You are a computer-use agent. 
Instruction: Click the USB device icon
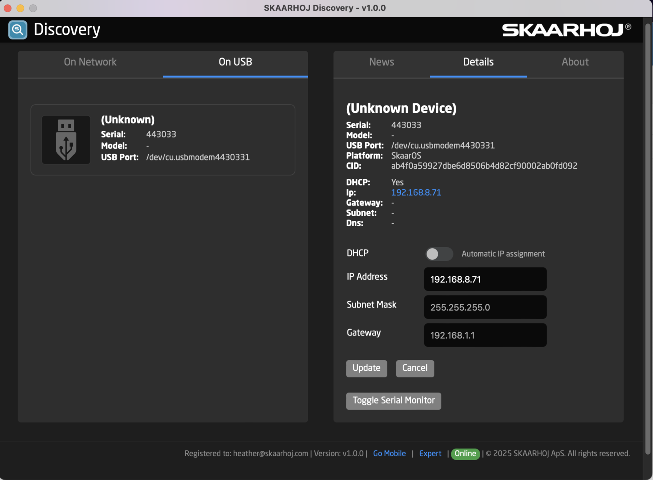tap(66, 140)
